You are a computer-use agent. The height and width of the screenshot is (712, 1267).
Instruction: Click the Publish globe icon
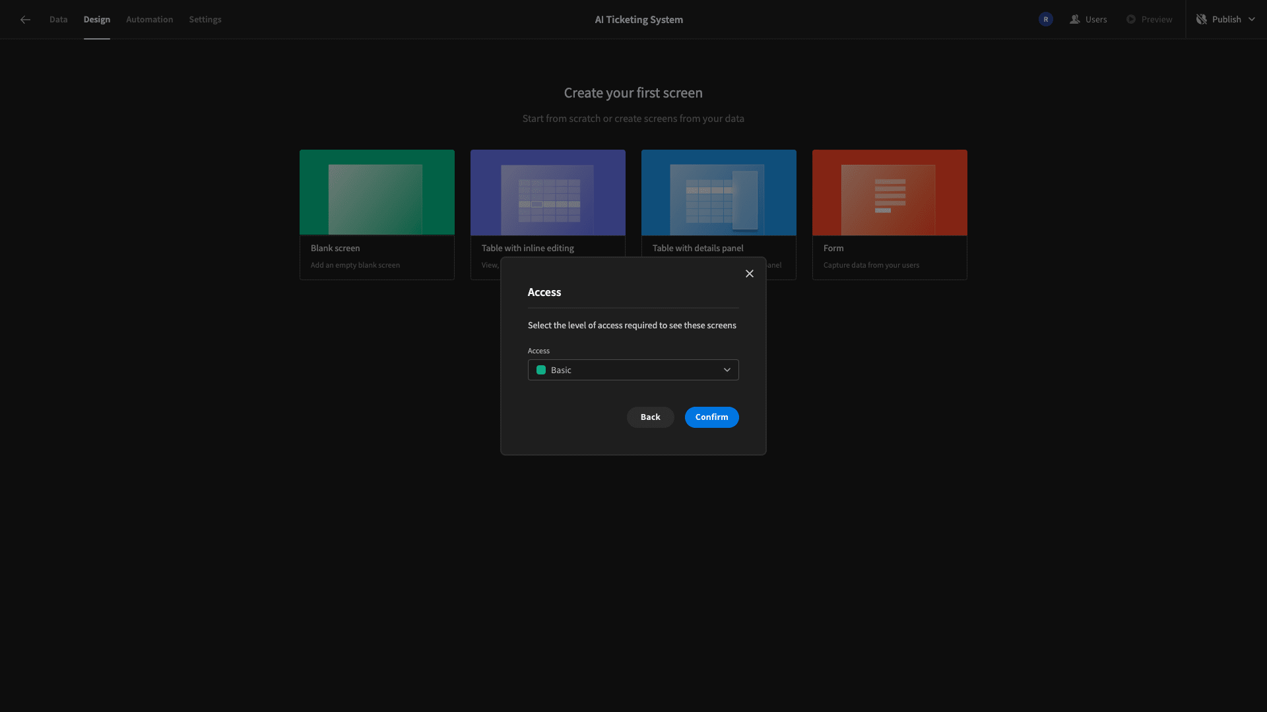click(1202, 20)
